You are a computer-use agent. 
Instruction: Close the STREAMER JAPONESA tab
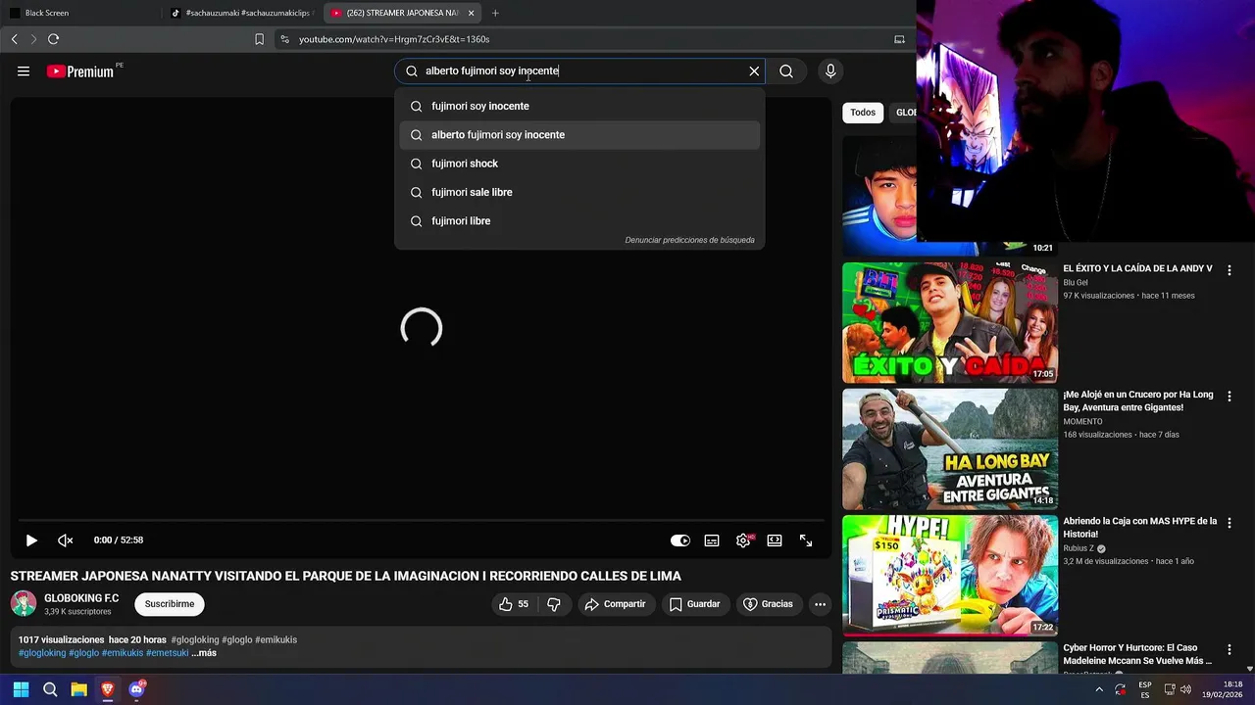click(471, 13)
